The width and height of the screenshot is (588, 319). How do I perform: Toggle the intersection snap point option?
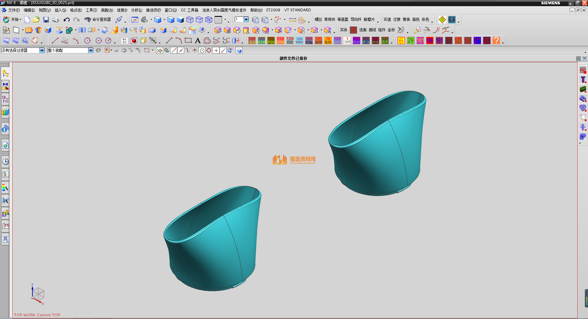pos(195,51)
